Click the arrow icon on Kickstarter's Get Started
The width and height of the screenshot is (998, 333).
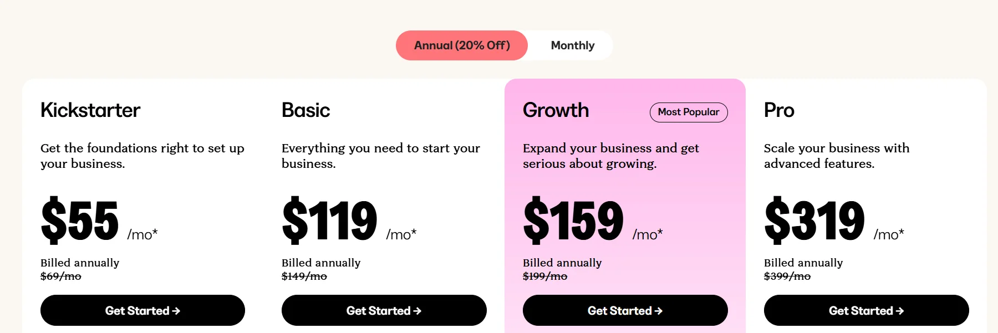point(176,310)
